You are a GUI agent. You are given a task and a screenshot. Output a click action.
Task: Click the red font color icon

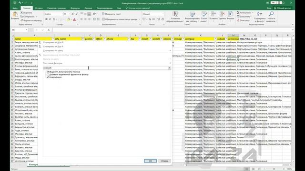(74, 19)
